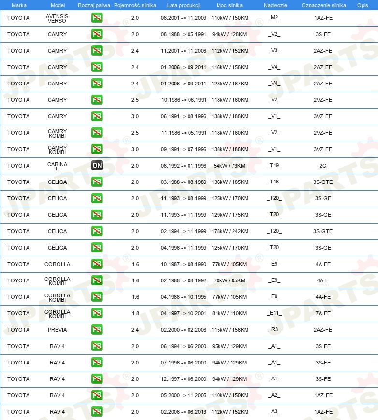Click the Pojemność silnika column header
The width and height of the screenshot is (378, 420).
click(x=135, y=5)
